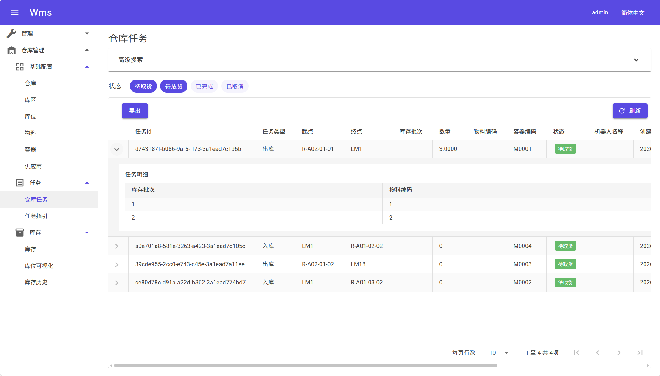Toggle the 待放货 status filter chip

pyautogui.click(x=174, y=86)
